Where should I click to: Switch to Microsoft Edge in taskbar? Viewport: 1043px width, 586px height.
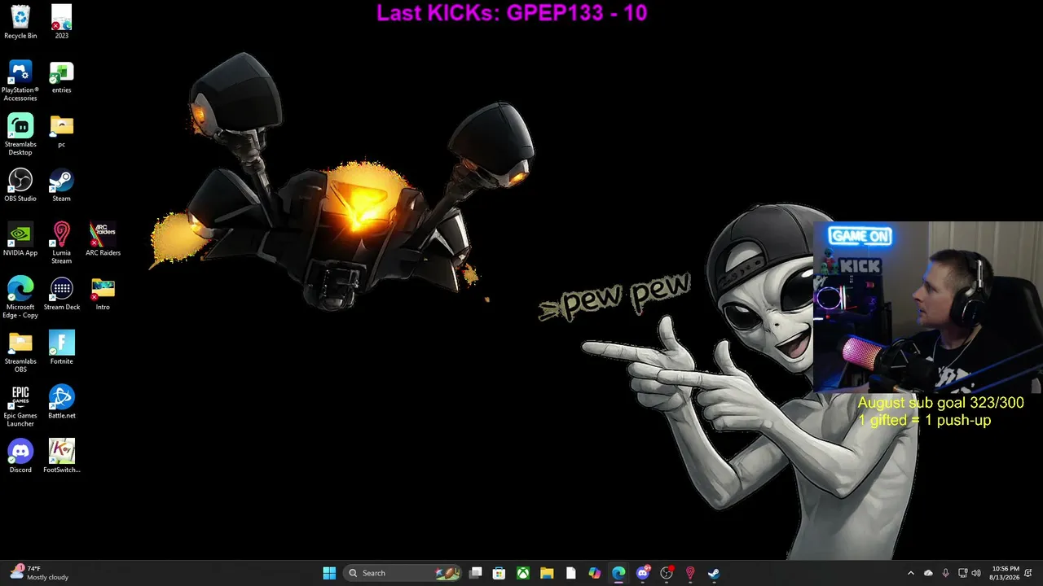tap(618, 573)
